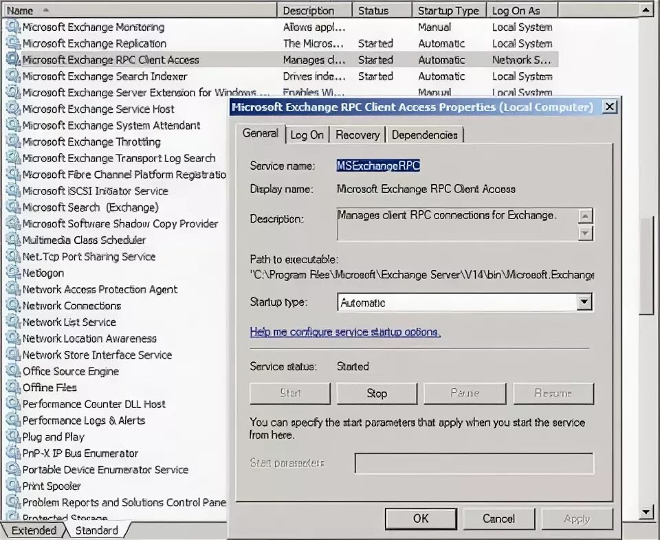Click gear icon of Network Connections service

coord(13,306)
